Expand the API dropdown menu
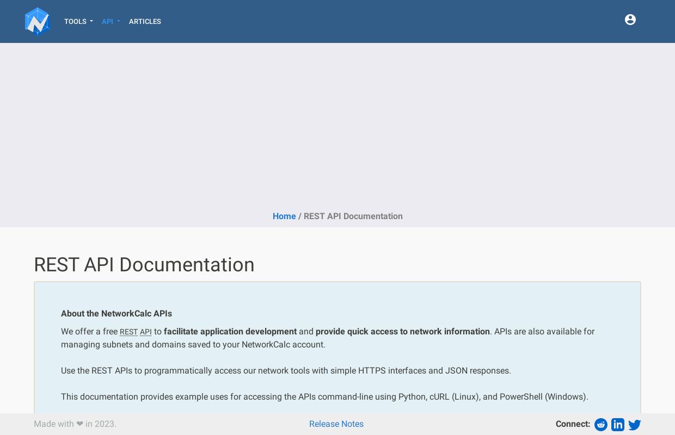 click(x=111, y=22)
